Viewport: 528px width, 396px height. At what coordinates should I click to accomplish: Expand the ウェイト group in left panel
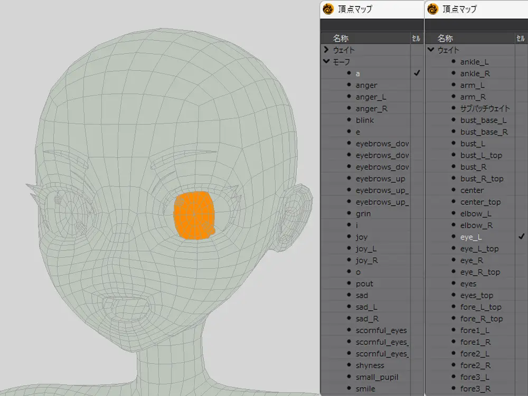click(326, 50)
